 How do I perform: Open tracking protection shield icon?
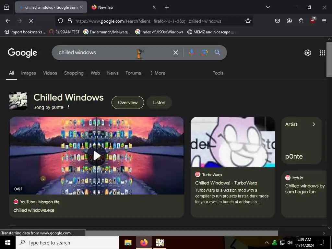61,21
